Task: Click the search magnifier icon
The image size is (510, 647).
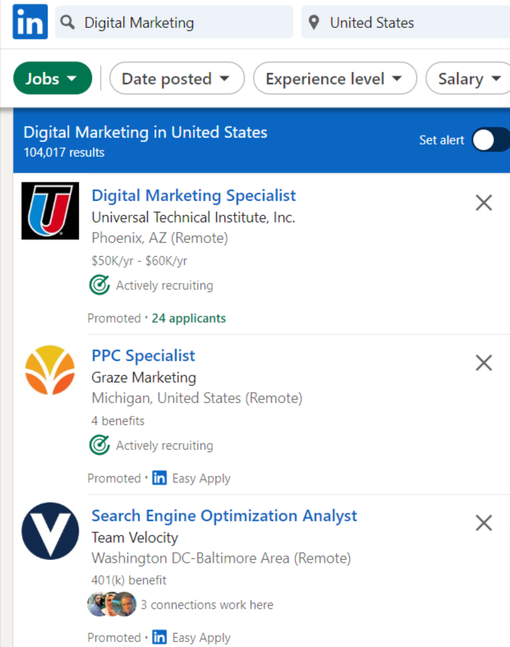Action: tap(67, 22)
